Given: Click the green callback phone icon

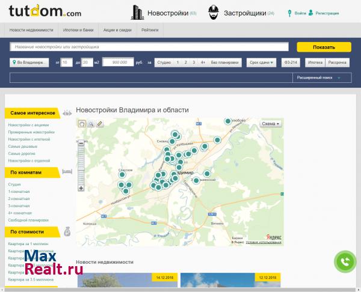Looking at the screenshot, I should (345, 261).
